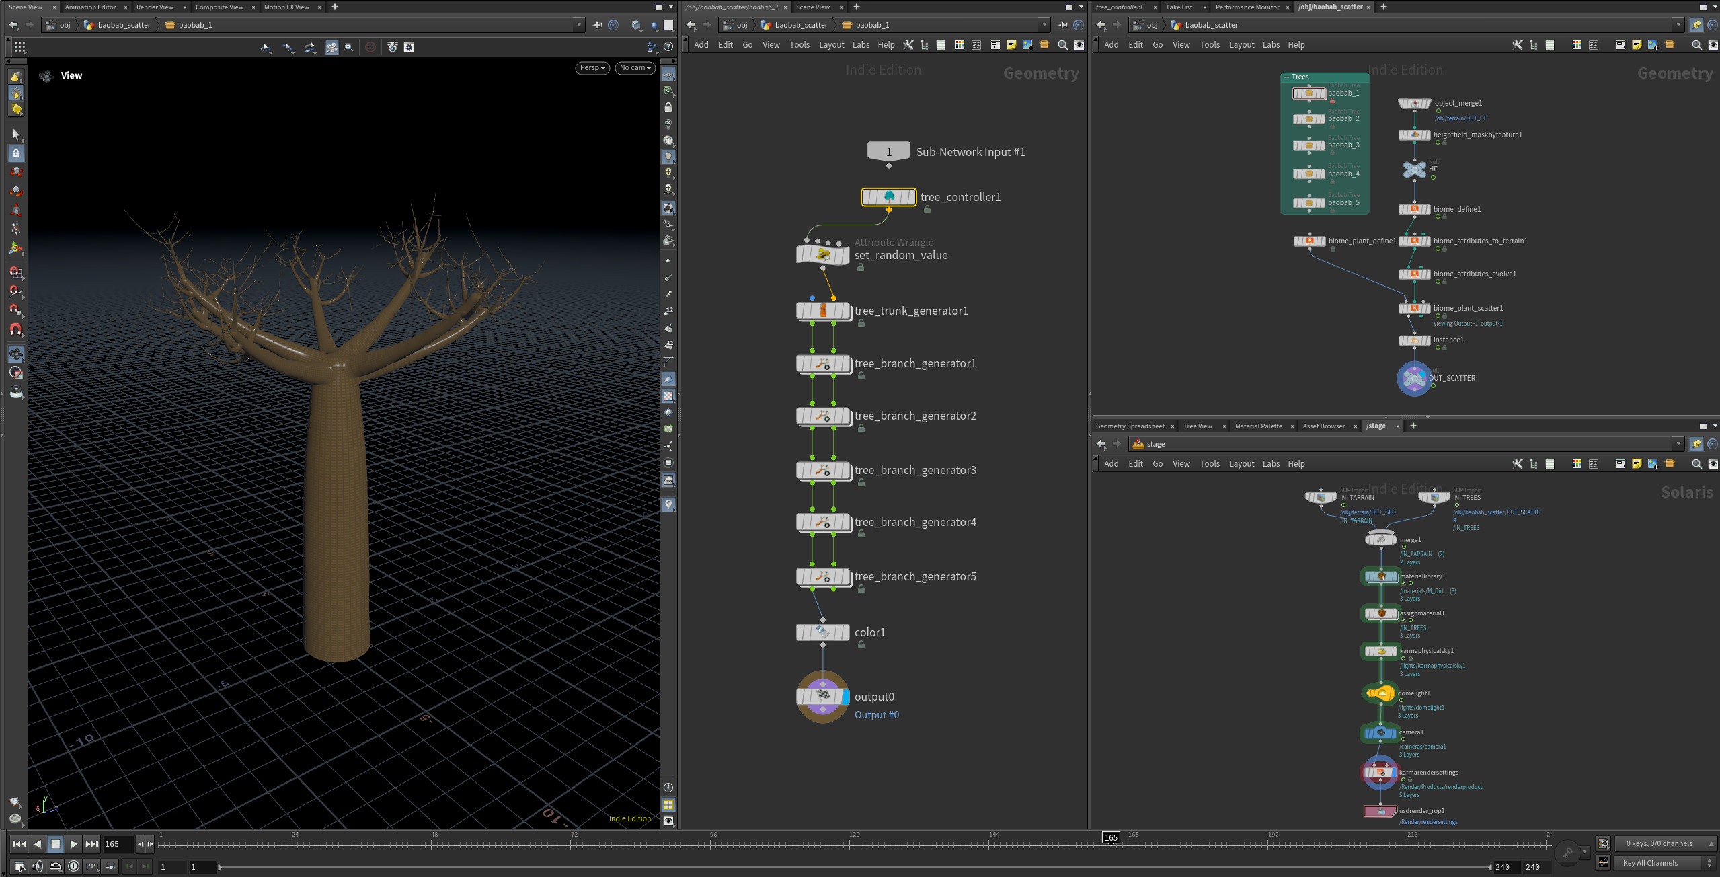Click the frame 165 marker on timeline
Viewport: 1720px width, 877px height.
(x=1110, y=838)
